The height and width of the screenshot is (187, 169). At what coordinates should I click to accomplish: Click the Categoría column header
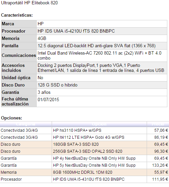point(26,124)
